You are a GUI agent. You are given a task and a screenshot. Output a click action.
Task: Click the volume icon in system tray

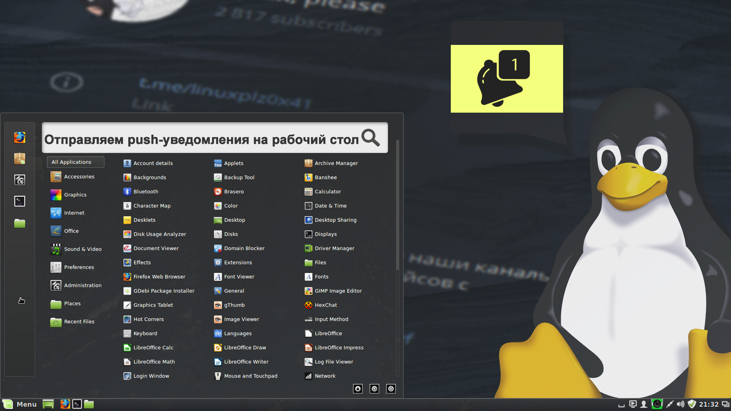click(680, 404)
